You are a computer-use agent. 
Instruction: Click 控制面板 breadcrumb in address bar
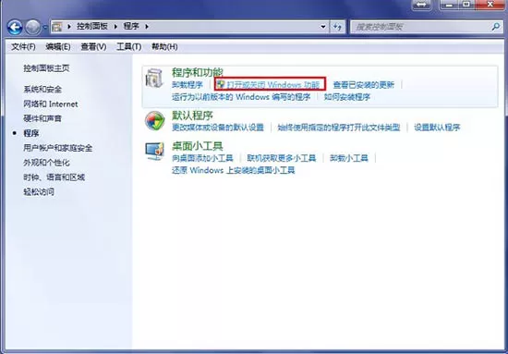(x=92, y=26)
